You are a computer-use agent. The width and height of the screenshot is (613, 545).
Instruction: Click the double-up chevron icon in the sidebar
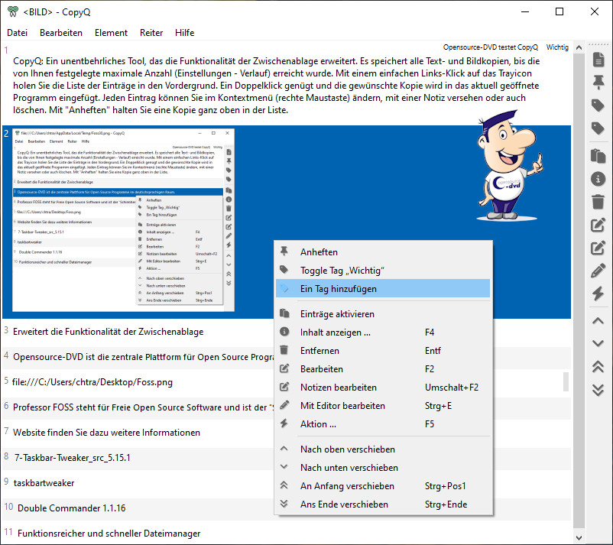pos(598,367)
